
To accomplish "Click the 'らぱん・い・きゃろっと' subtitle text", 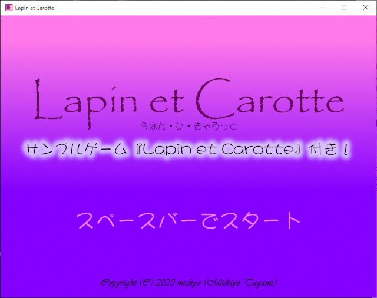I will click(188, 126).
